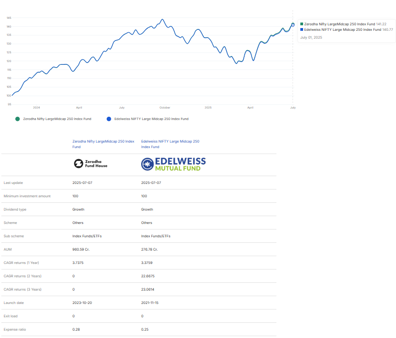Select the Dividend type row label
396x338 pixels.
[x=15, y=210]
